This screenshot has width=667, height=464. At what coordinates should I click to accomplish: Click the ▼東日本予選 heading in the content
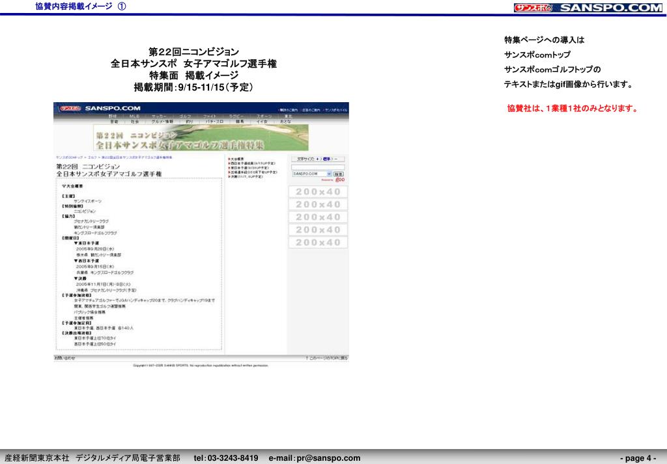[87, 243]
